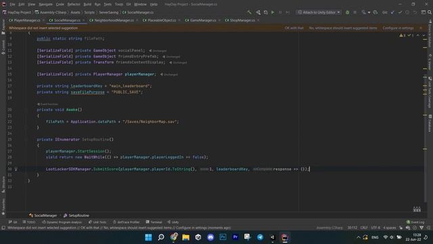This screenshot has width=433, height=244.
Task: Click the Git commit green checkmark
Action: [400, 12]
